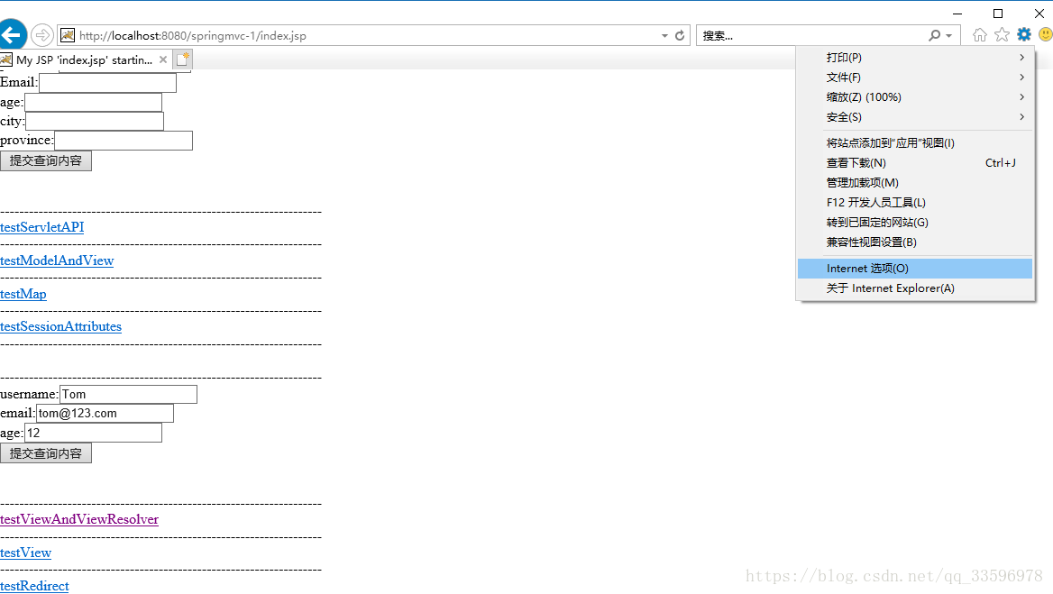The height and width of the screenshot is (594, 1053).
Task: Open the Home page icon
Action: pos(980,35)
